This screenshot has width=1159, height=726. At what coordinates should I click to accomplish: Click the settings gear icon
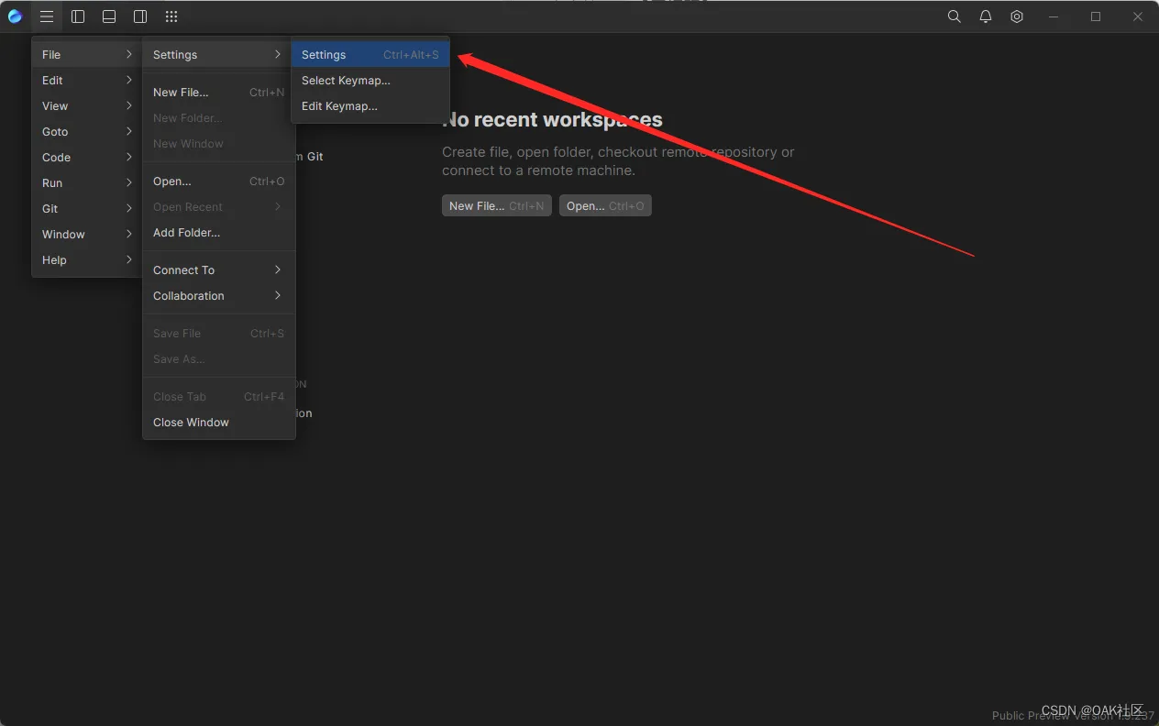point(1016,16)
